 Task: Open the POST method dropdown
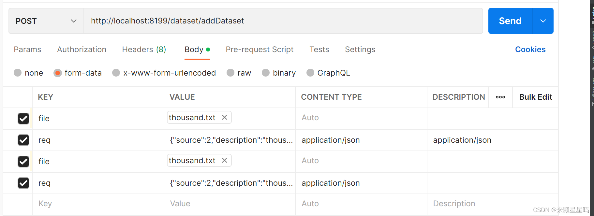tap(46, 21)
